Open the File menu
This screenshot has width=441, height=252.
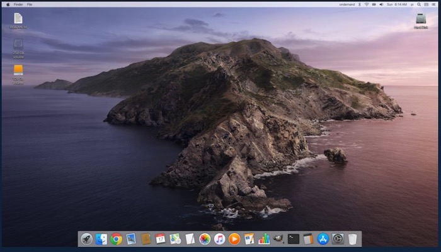(30, 4)
